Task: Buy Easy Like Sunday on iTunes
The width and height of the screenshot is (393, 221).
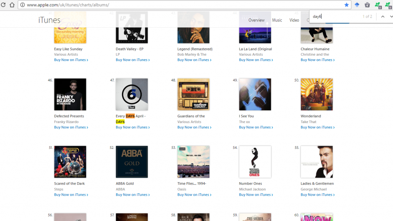Action: (71, 60)
